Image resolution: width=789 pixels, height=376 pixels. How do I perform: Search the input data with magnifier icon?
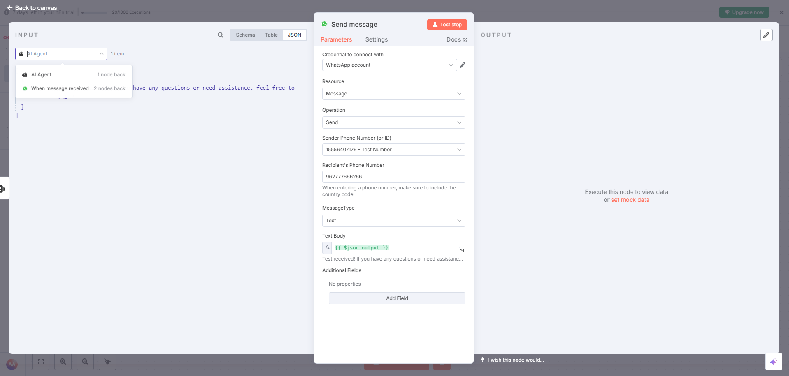[x=221, y=35]
